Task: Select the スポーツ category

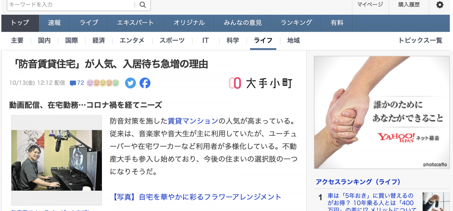Action: tap(172, 41)
